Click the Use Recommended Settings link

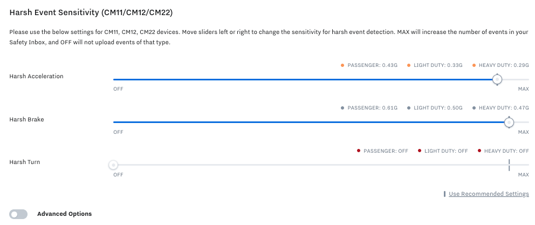tap(489, 194)
